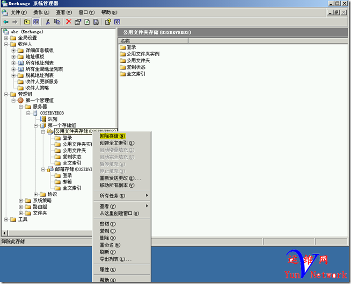Toggle the console tree show/hide icon

pyautogui.click(x=36, y=22)
